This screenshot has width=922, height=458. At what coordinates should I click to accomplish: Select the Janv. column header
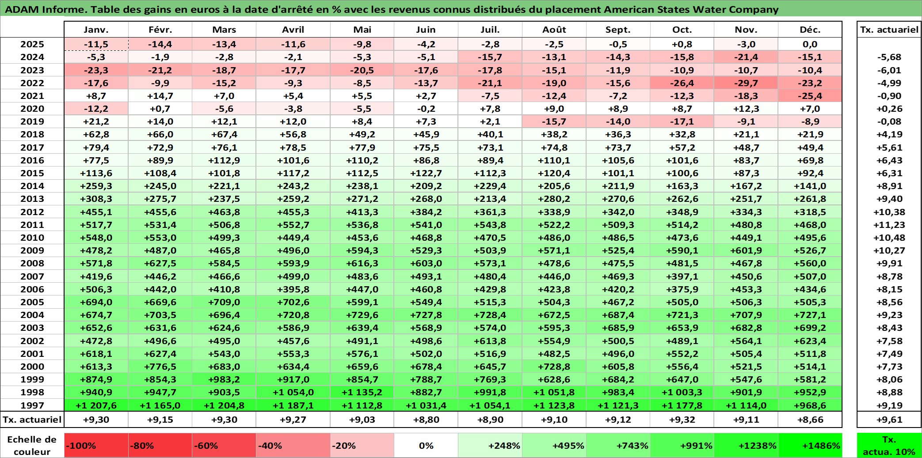click(x=96, y=30)
